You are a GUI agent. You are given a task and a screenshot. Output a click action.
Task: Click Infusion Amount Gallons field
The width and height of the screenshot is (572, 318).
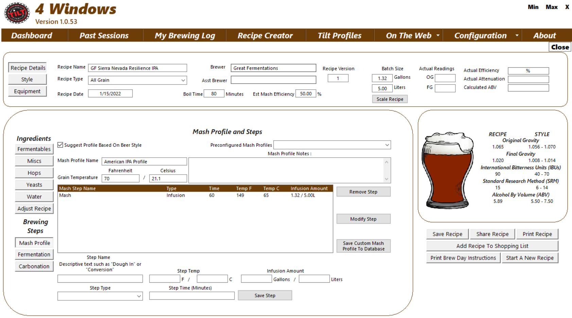click(256, 279)
